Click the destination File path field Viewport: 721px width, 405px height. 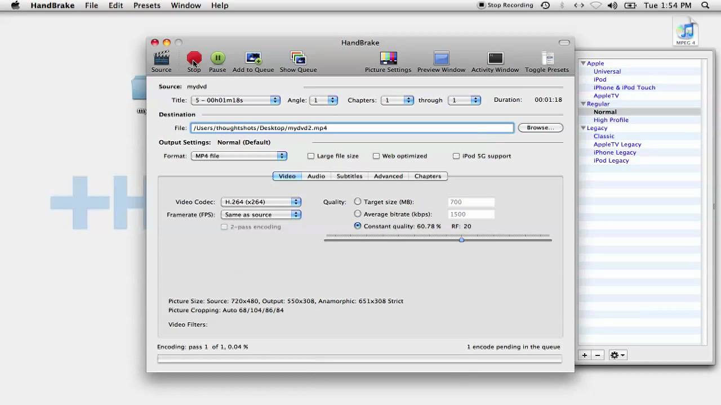click(352, 128)
